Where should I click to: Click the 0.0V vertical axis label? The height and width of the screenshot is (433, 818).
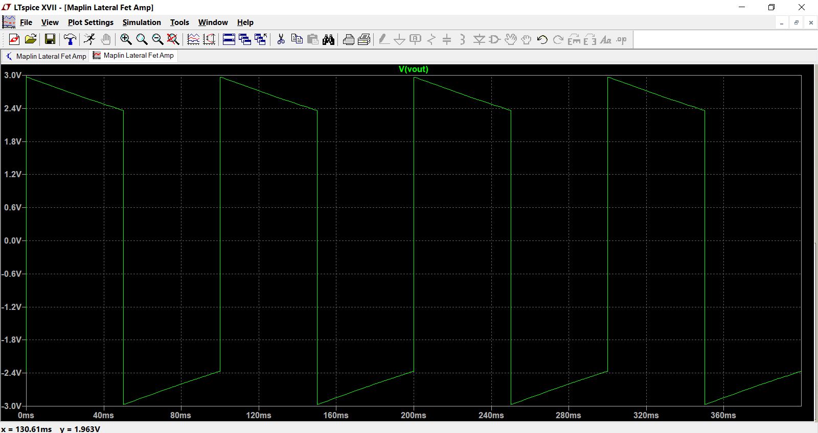point(13,240)
